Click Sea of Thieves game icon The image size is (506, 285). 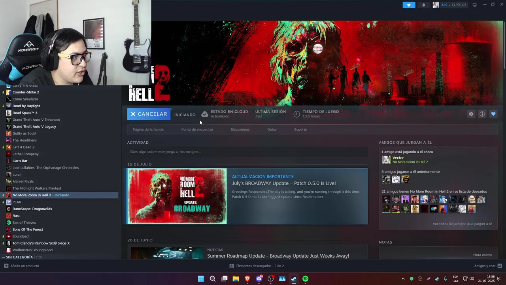point(9,222)
